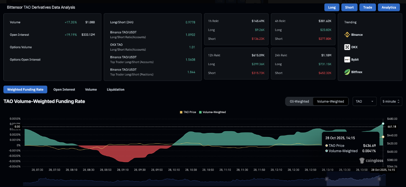406x187 pixels.
Task: Click the Long button
Action: (x=332, y=7)
